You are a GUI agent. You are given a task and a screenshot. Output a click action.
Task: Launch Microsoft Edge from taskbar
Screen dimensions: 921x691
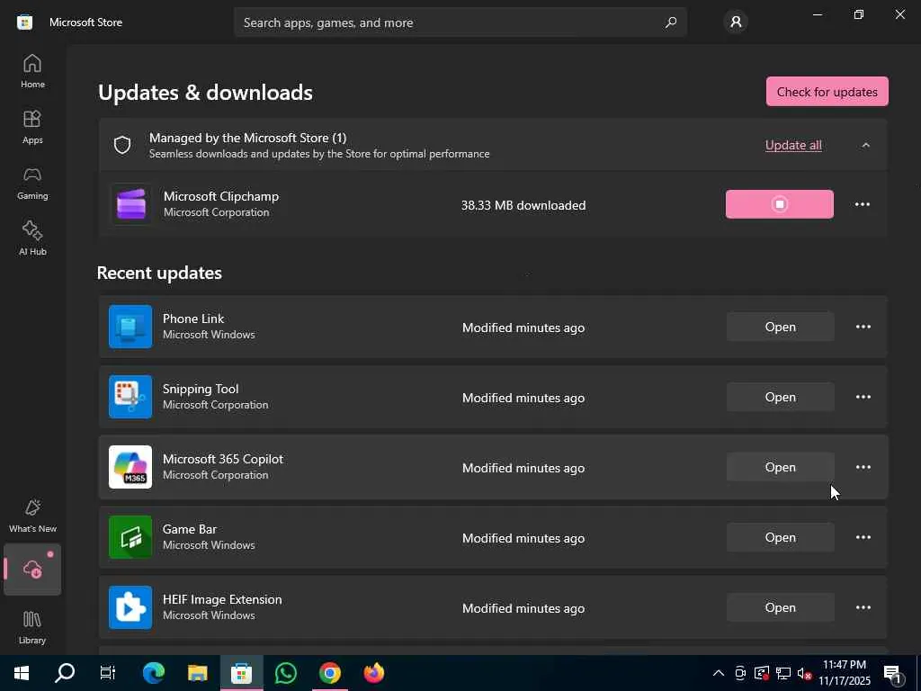(153, 673)
